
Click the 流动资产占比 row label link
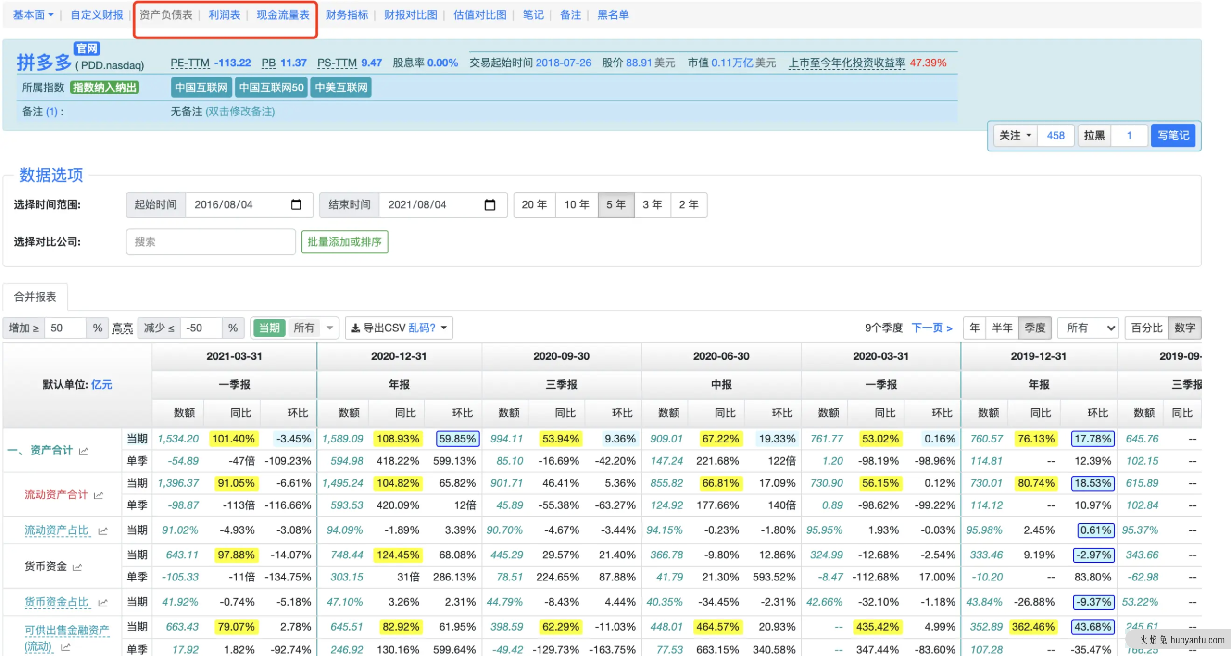[x=57, y=530]
